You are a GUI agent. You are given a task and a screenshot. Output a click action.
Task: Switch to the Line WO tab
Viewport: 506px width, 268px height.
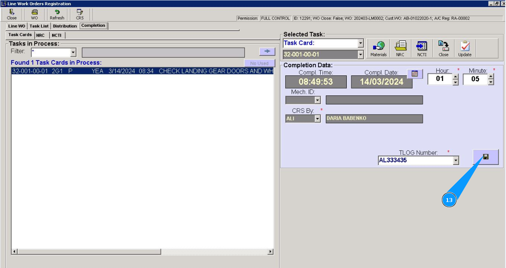tap(17, 26)
